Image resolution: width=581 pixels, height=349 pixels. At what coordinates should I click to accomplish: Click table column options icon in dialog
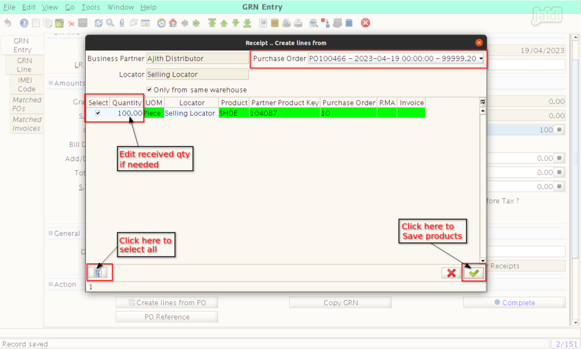482,102
